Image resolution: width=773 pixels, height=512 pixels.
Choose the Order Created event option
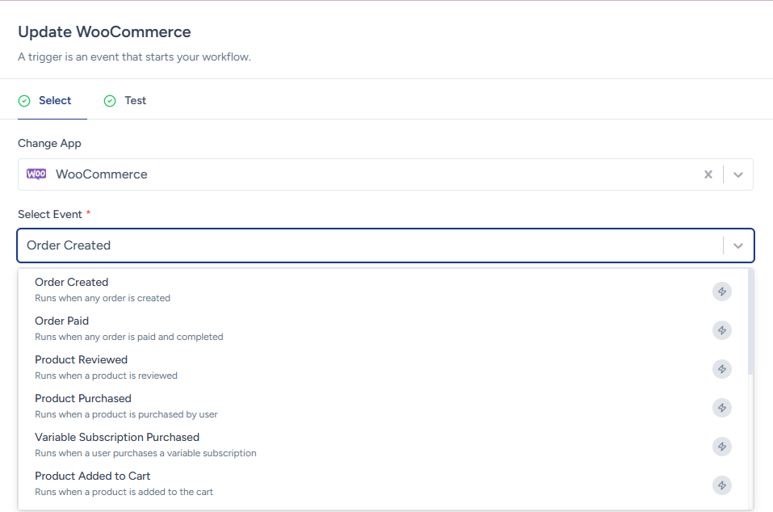click(71, 283)
